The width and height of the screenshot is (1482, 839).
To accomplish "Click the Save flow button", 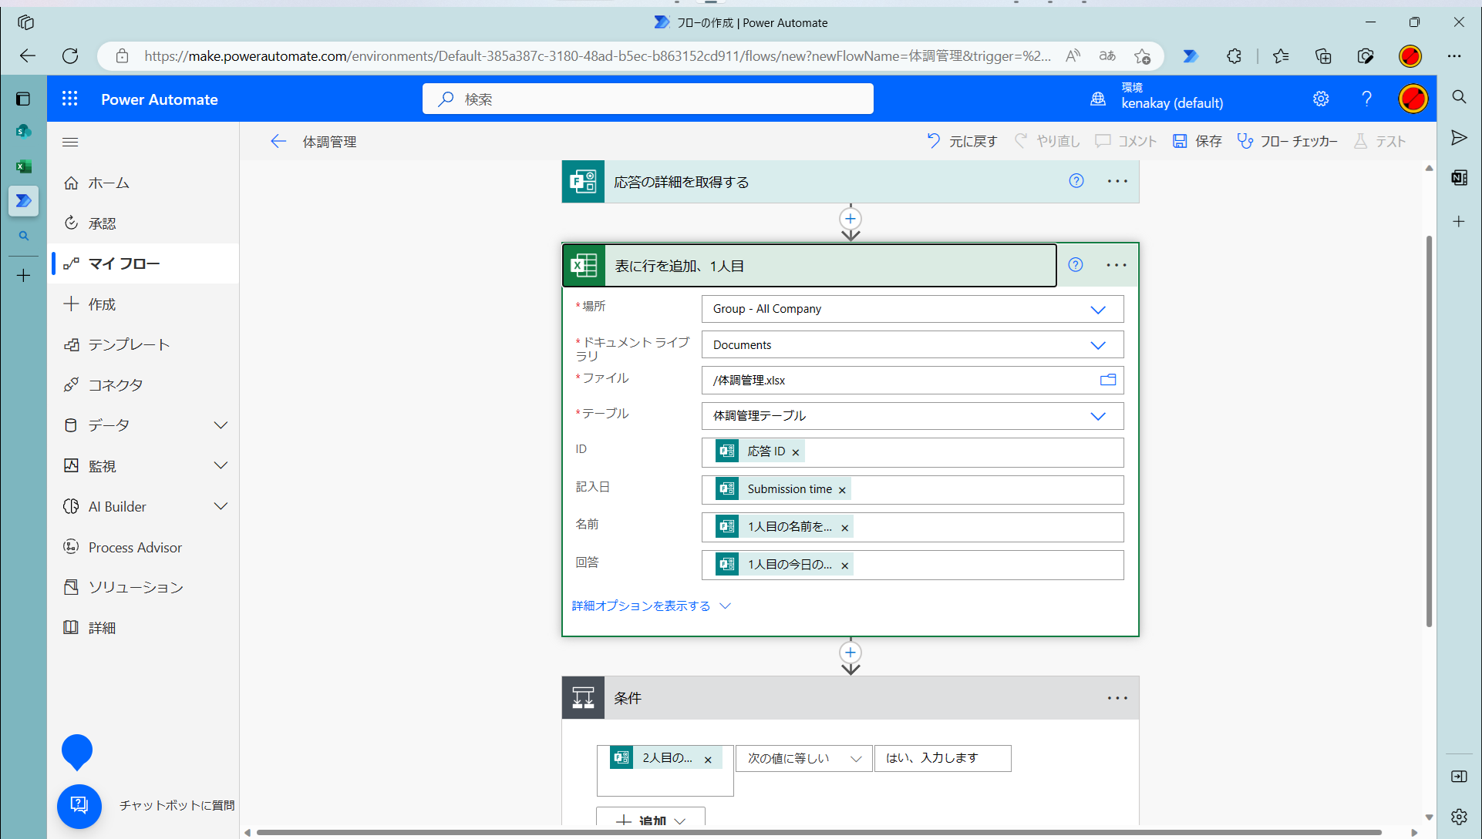I will 1197,141.
